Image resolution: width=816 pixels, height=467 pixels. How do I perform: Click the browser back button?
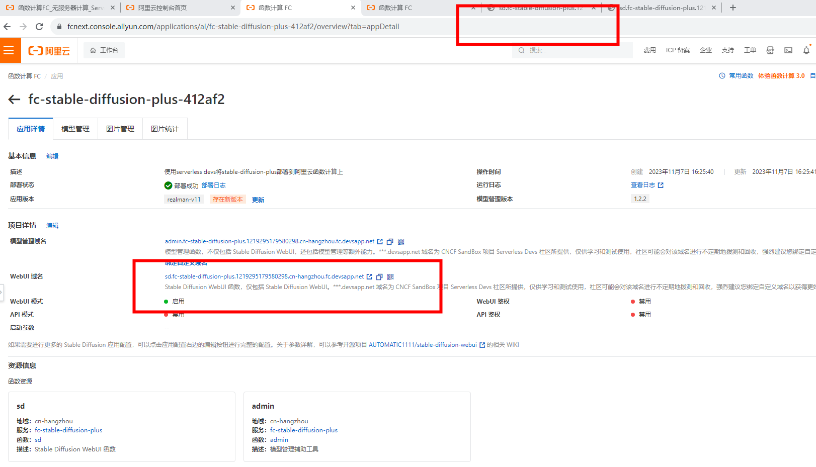pos(7,27)
